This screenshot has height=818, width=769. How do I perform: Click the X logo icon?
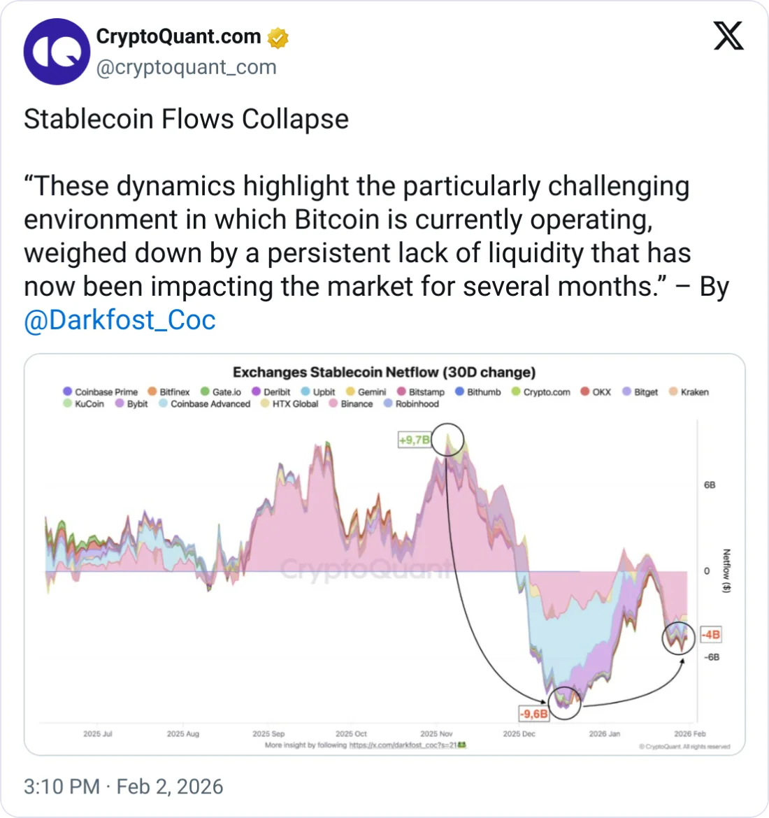pos(728,35)
